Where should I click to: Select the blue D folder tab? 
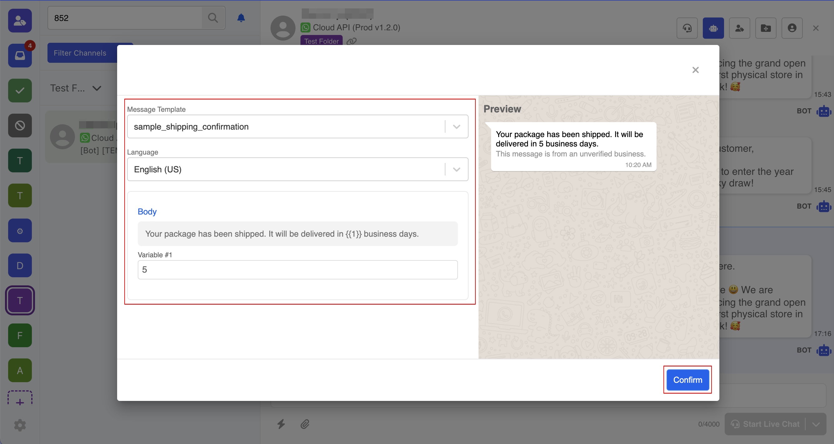click(20, 265)
